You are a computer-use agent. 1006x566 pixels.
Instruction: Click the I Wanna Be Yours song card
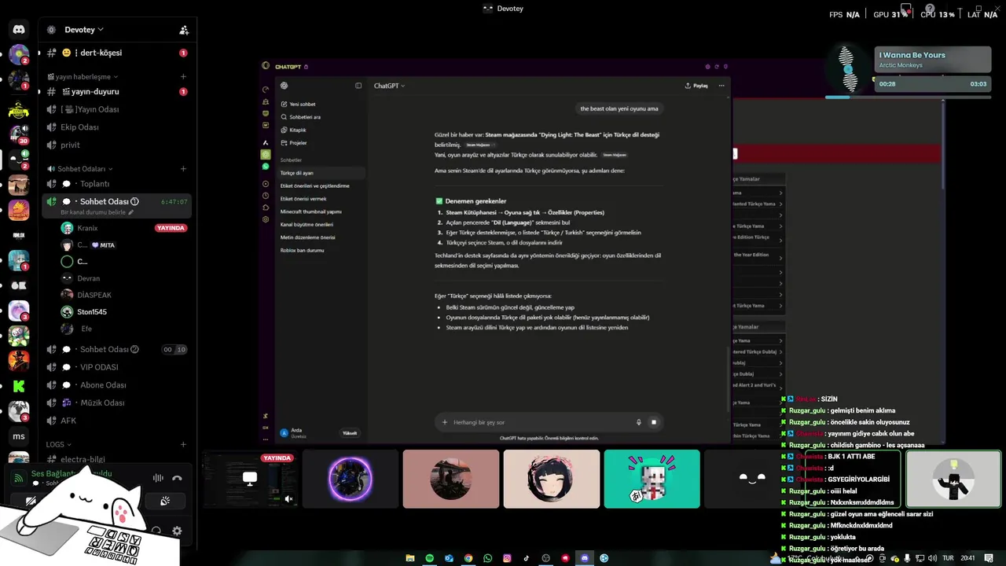[933, 60]
